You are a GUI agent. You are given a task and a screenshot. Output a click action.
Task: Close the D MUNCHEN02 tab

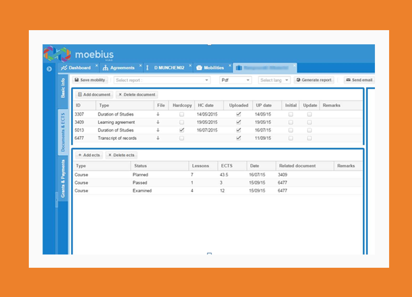[190, 66]
